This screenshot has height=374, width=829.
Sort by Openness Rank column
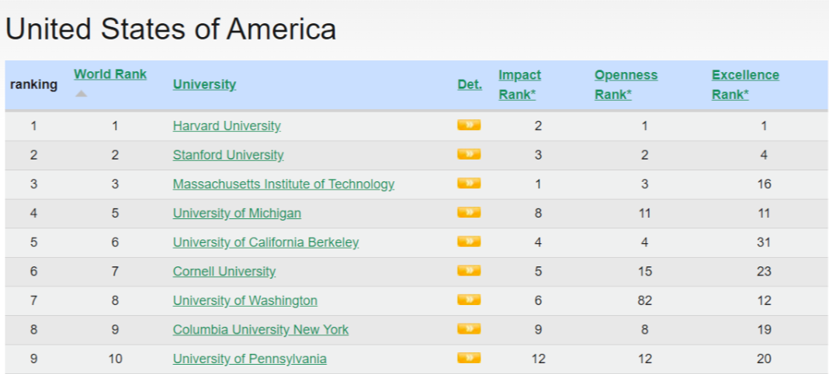pos(626,85)
